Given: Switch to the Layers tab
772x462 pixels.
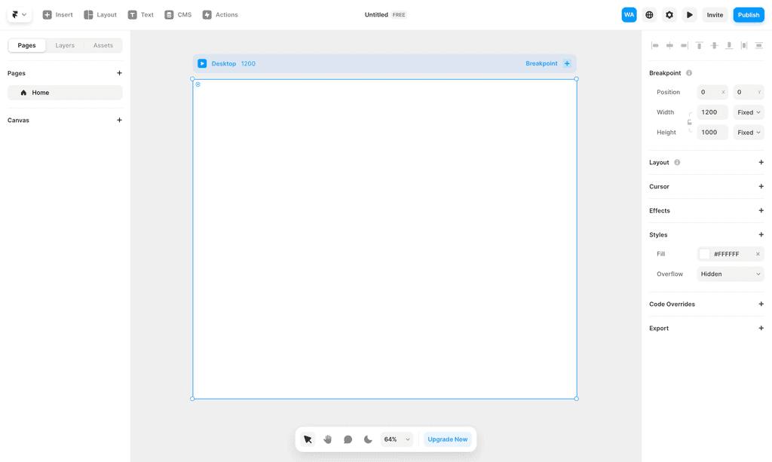Looking at the screenshot, I should click(x=65, y=45).
